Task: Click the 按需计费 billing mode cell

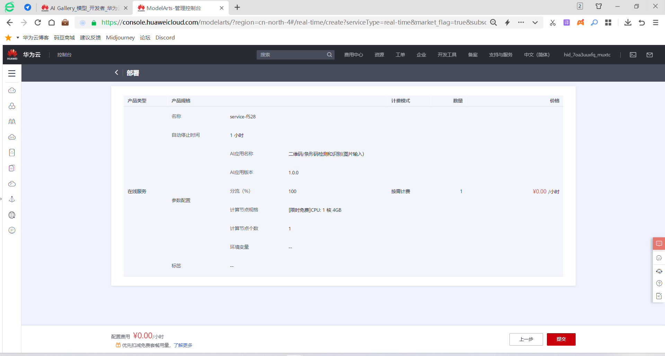Action: click(x=401, y=191)
